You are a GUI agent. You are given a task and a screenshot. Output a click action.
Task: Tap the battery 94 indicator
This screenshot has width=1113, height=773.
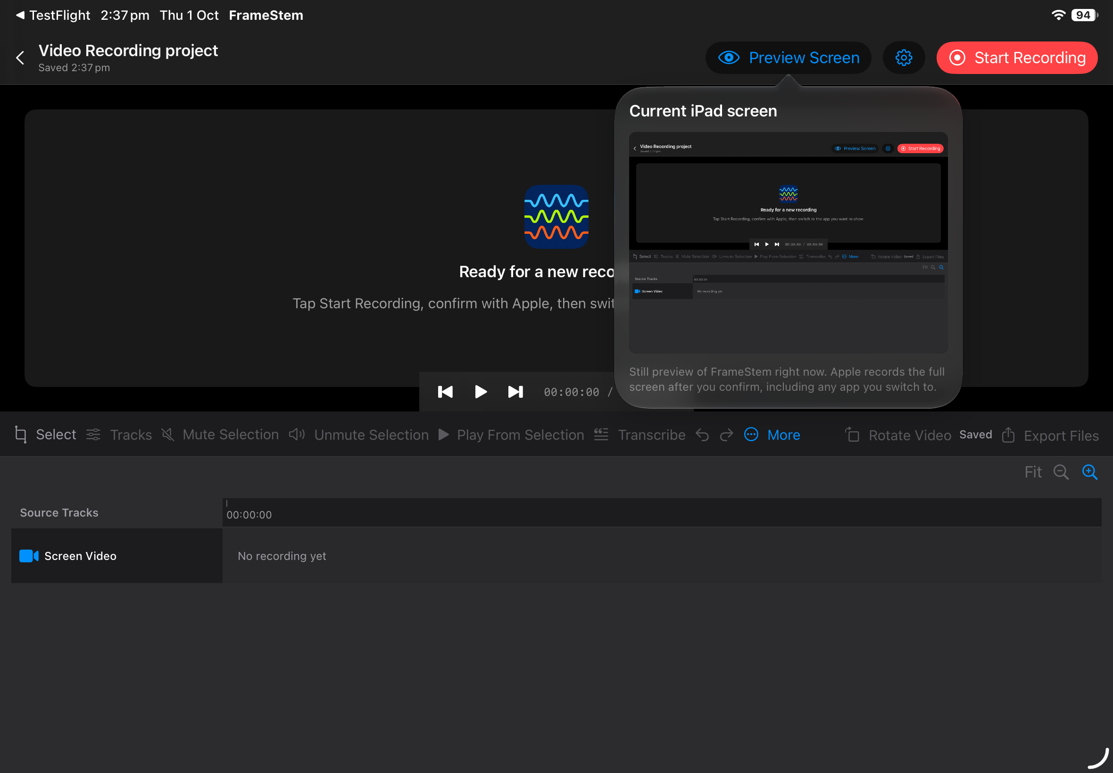coord(1084,15)
